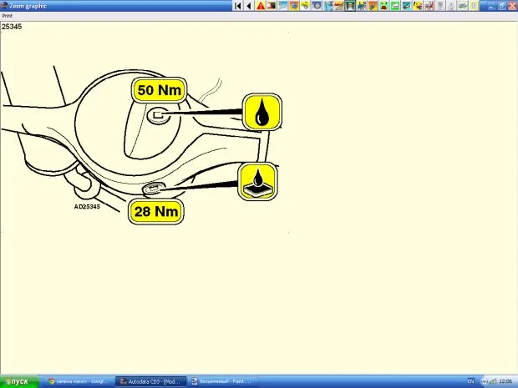518x388 pixels.
Task: Close the Zoom graphic window
Action: tap(511, 5)
